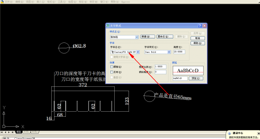
Task: Click the 帮助 (Help) button in dialog
Action: click(x=198, y=43)
